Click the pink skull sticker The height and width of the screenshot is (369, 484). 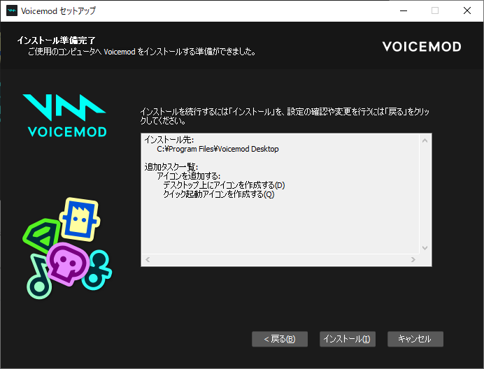(68, 264)
